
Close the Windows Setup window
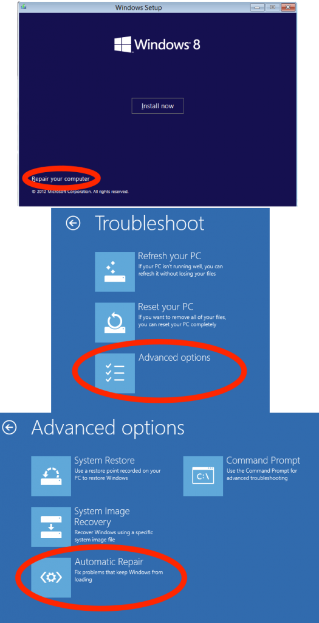coord(287,7)
